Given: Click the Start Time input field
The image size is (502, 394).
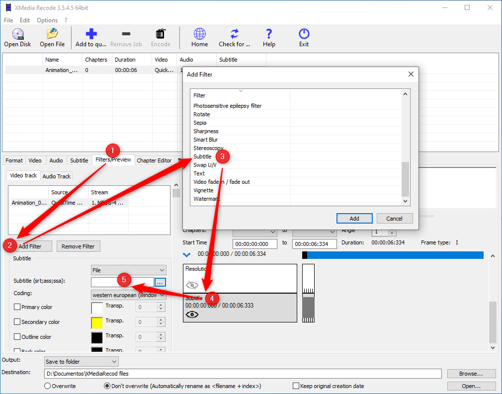Looking at the screenshot, I should pos(255,244).
